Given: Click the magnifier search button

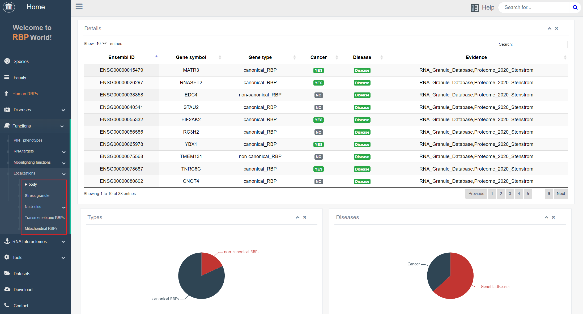Looking at the screenshot, I should 575,7.
